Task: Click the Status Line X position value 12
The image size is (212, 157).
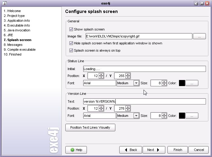Action: [93, 76]
